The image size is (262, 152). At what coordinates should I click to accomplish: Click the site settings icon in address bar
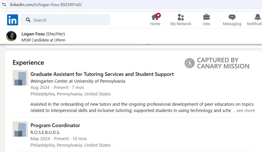(4, 5)
